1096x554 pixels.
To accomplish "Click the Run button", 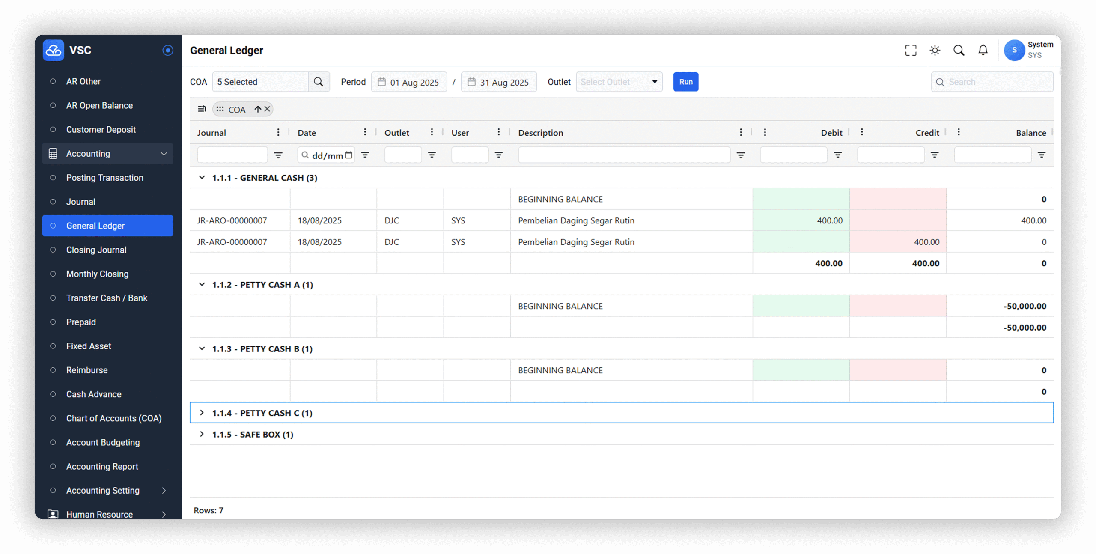I will (685, 82).
